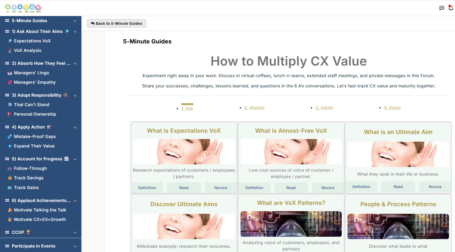Expand the Participate in Events section
Screen dimensions: 455x252
(75, 246)
